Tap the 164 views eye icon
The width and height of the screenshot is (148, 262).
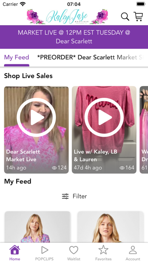coord(122,168)
